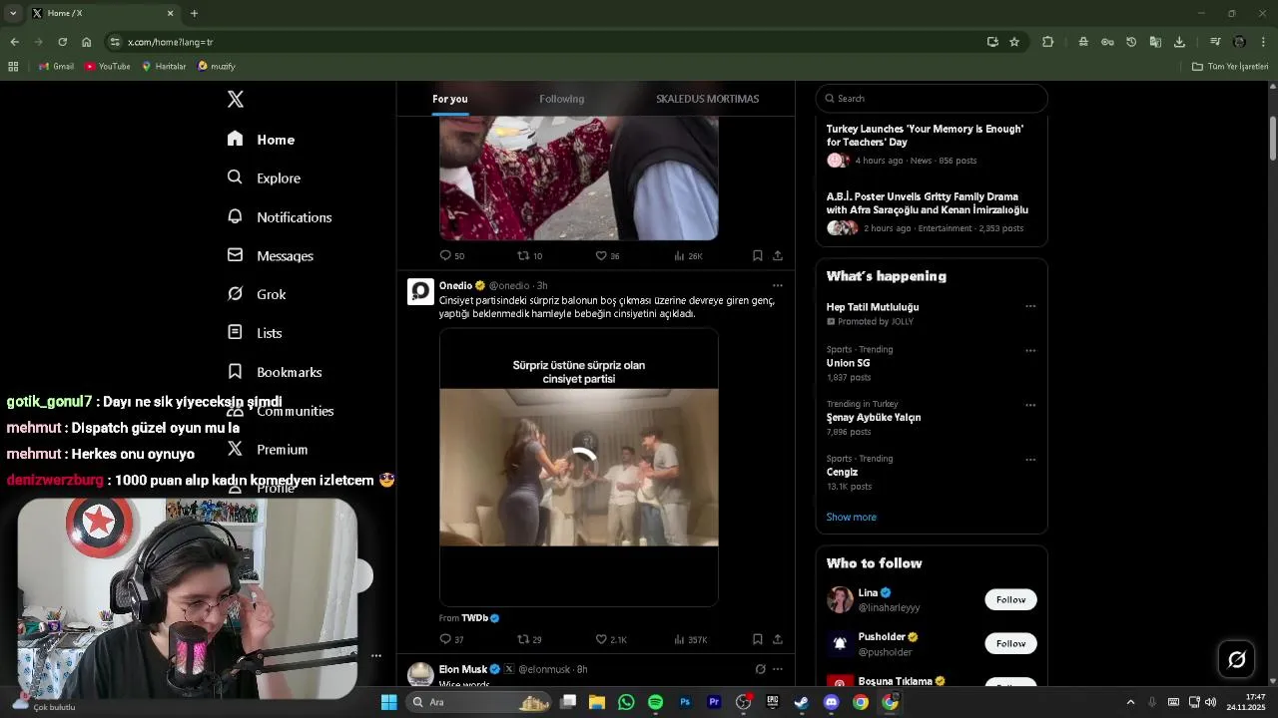Viewport: 1278px width, 718px height.
Task: Open Grok from the sidebar
Action: [x=257, y=294]
